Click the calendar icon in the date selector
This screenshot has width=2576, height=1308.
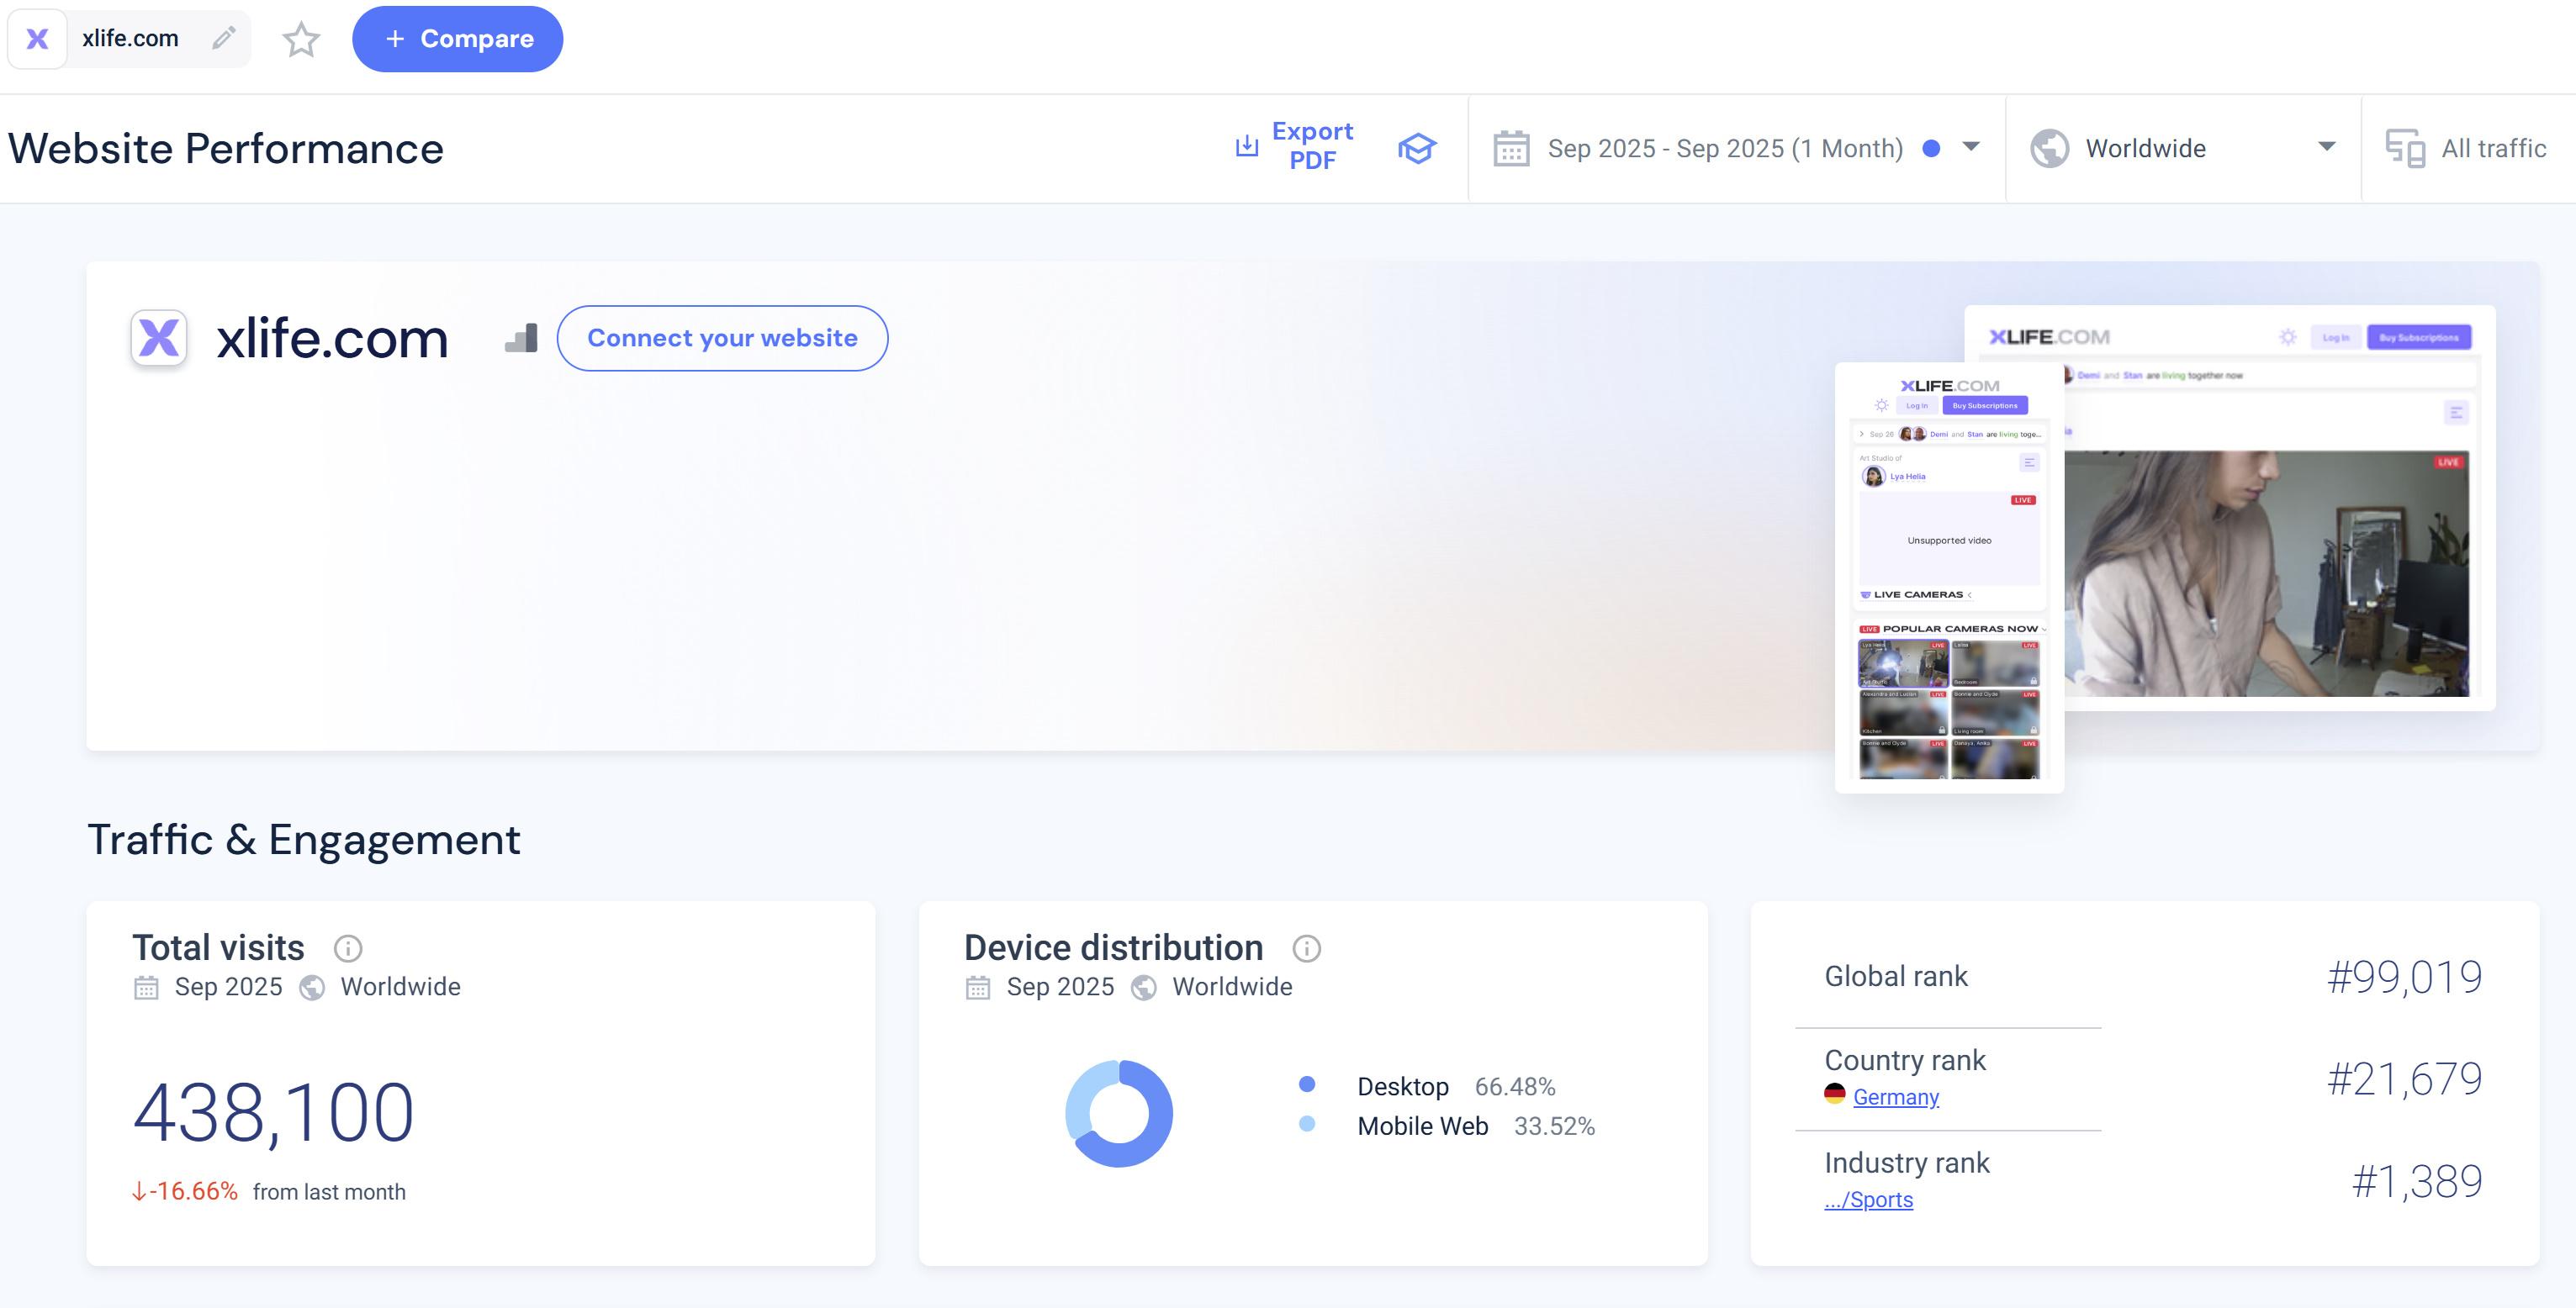pyautogui.click(x=1511, y=149)
